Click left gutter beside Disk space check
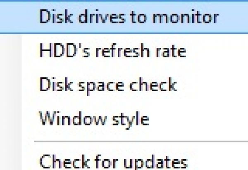The width and height of the screenshot is (248, 170). point(10,85)
